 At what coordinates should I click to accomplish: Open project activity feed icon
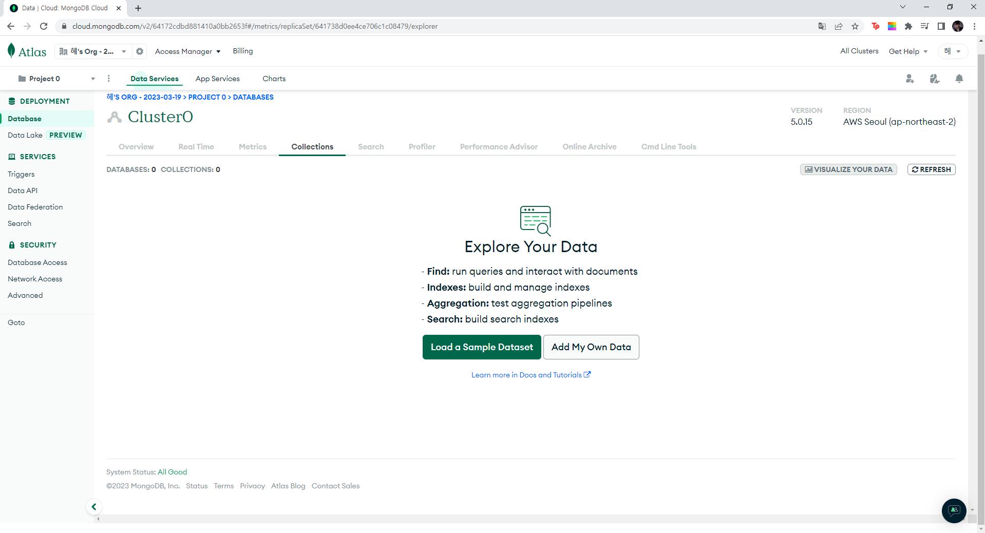pos(934,79)
